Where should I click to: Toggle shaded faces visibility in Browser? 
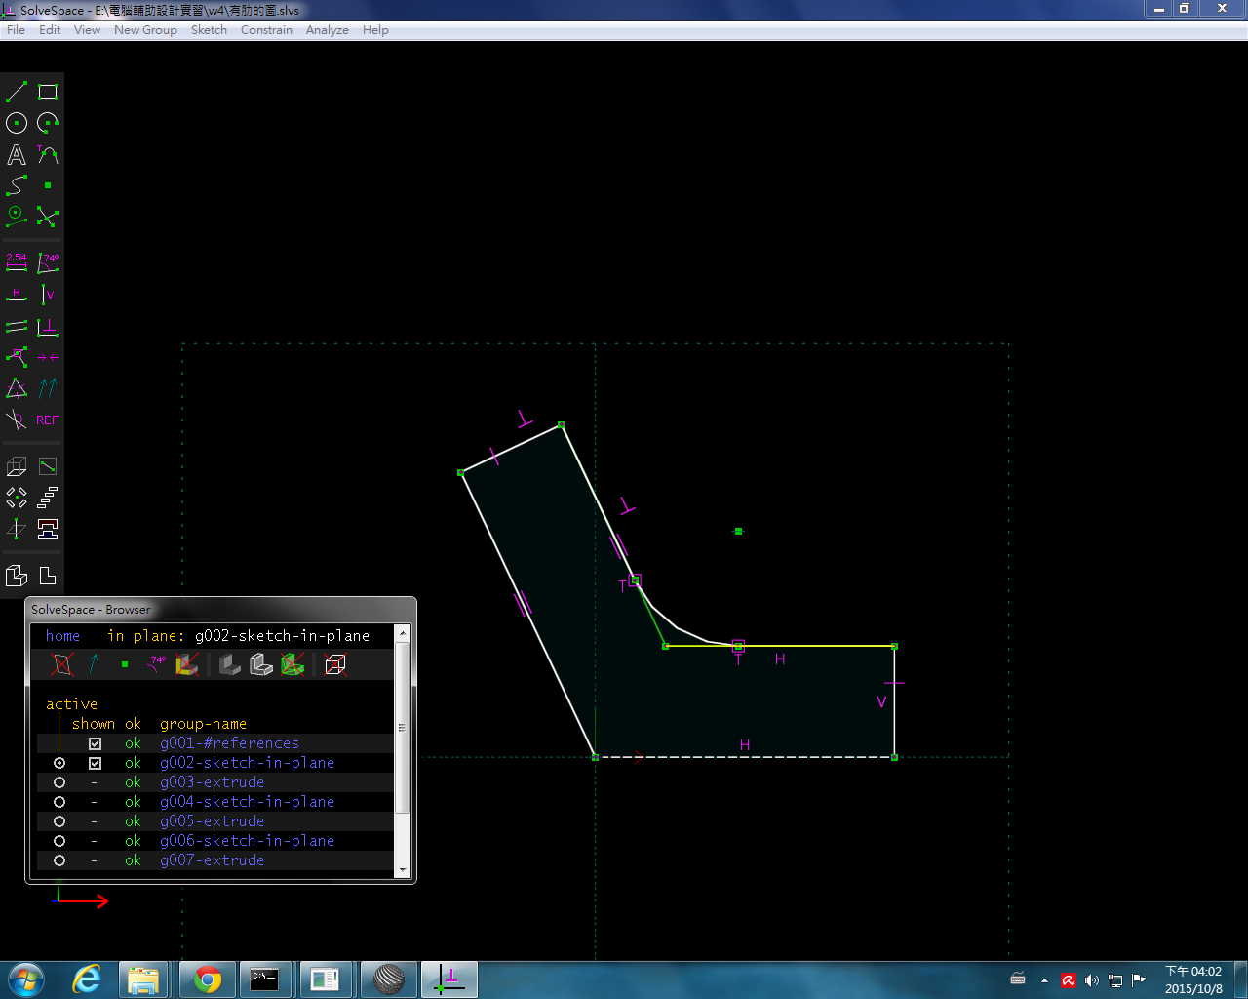coord(187,664)
